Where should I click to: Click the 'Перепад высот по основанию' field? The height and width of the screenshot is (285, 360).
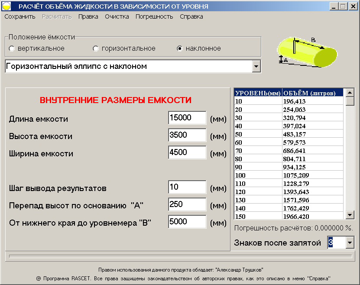point(187,204)
